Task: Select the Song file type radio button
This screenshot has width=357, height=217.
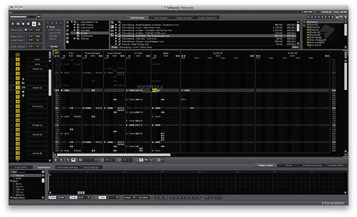Action: [x=51, y=27]
